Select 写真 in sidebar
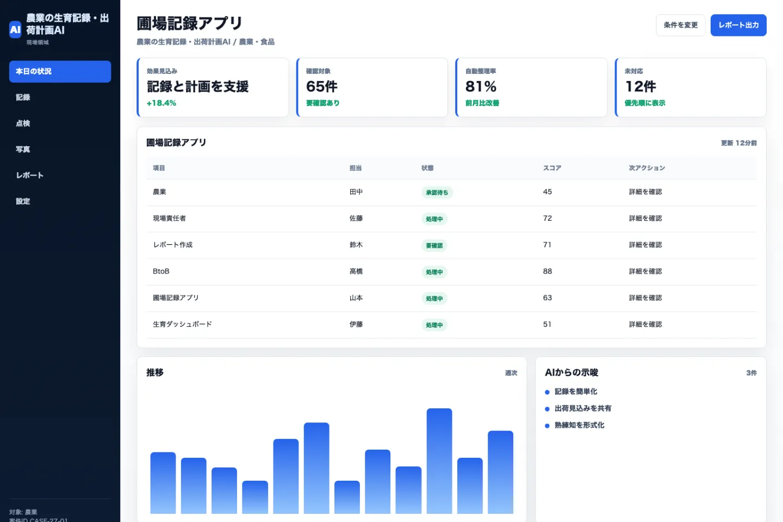The width and height of the screenshot is (783, 522). coord(60,150)
